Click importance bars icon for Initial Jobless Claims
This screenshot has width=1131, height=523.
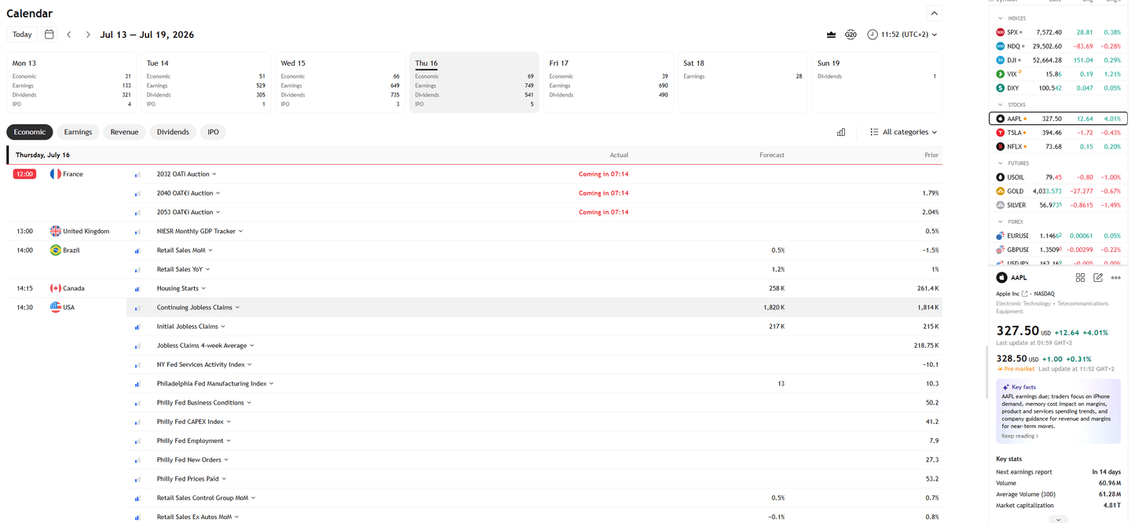coord(137,327)
